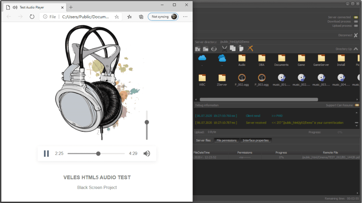
Task: Select file P_003.ogg
Action: pos(261,80)
